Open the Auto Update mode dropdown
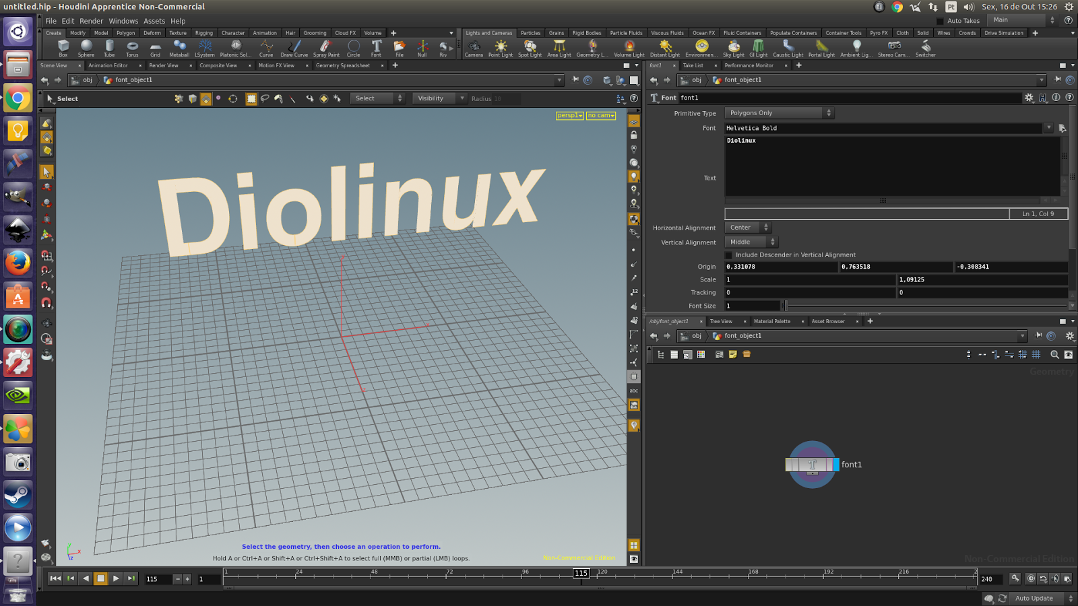Viewport: 1078px width, 606px height. coord(1043,599)
